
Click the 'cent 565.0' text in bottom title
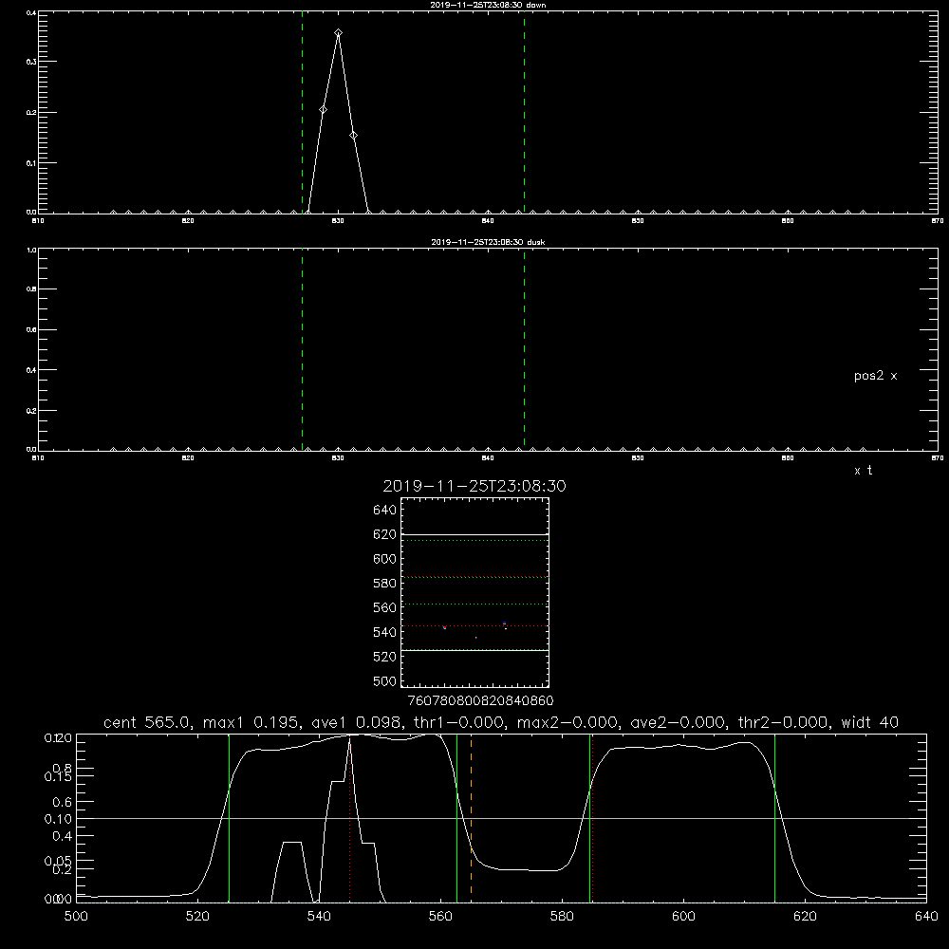coord(148,722)
